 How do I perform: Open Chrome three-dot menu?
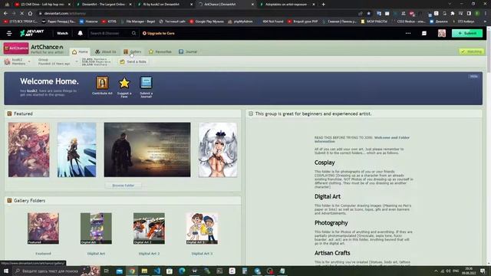[x=486, y=14]
